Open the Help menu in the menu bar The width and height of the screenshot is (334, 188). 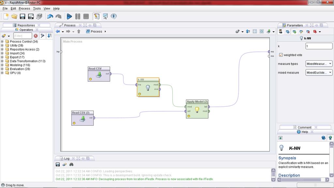[56, 8]
